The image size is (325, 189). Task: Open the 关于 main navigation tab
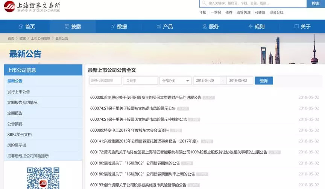click(302, 27)
